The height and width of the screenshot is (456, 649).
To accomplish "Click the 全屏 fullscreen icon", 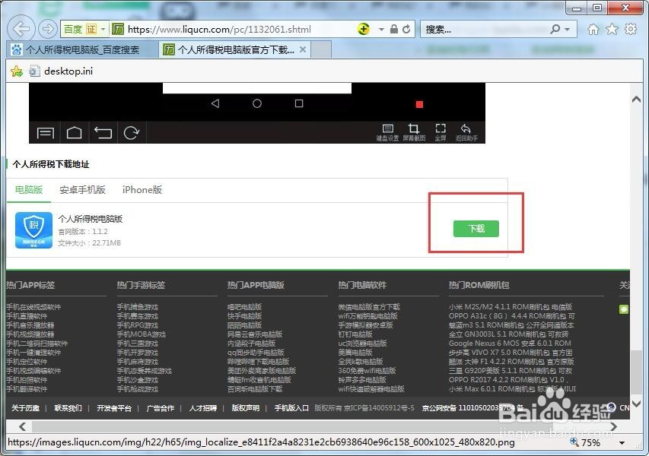I will [441, 132].
